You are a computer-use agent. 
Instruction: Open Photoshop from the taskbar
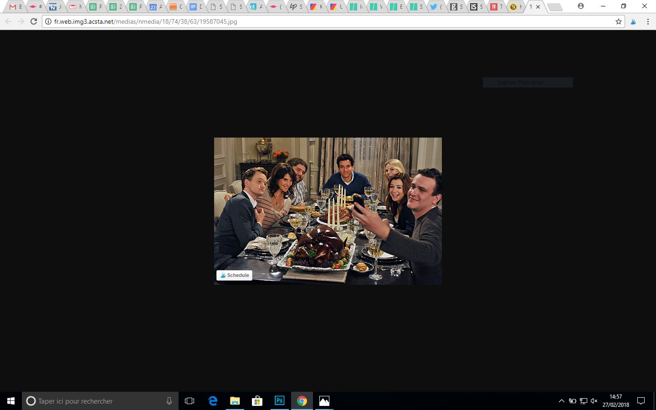(x=279, y=401)
